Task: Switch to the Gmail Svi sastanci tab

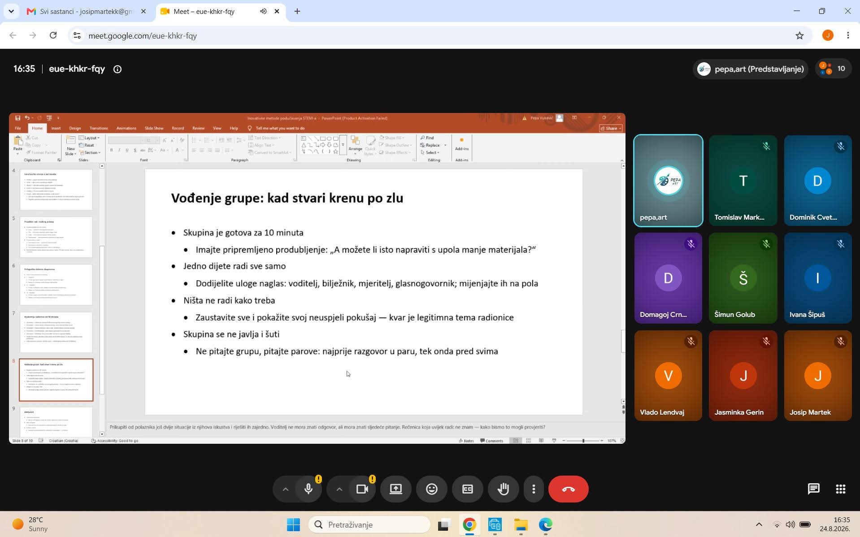Action: pos(87,11)
